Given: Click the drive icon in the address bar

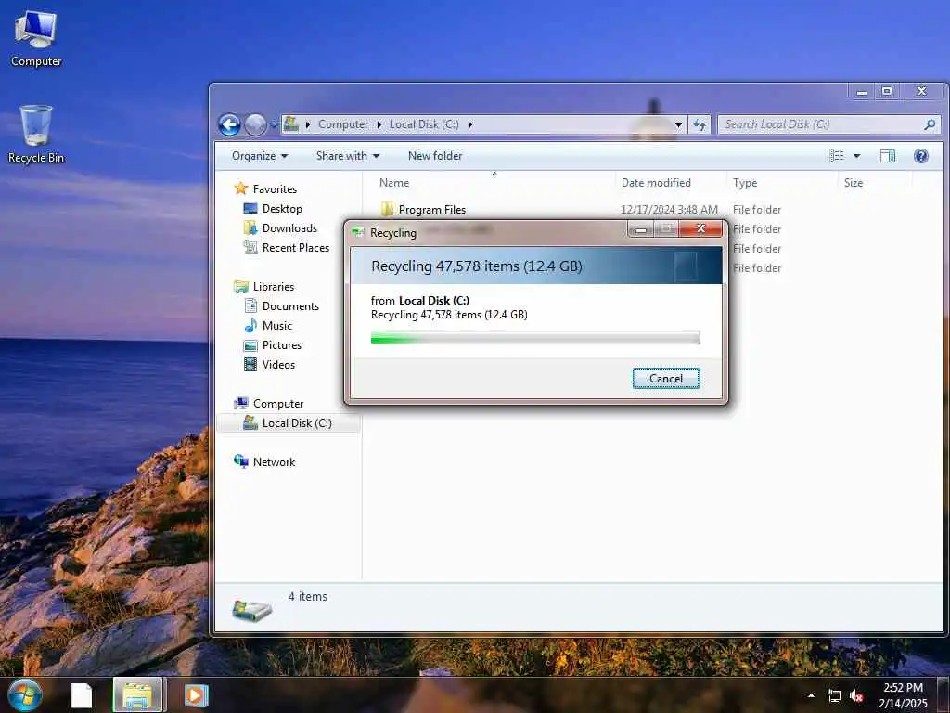Looking at the screenshot, I should click(290, 124).
